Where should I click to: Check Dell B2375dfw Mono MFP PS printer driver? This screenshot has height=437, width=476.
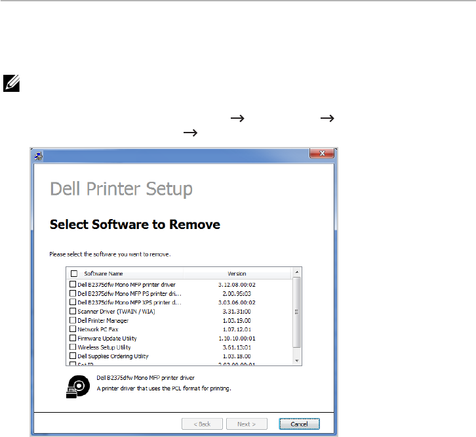(73, 293)
